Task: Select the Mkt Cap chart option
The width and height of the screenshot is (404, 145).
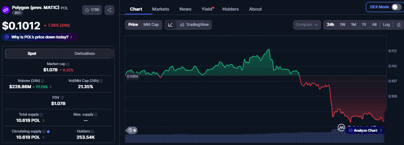Action: tap(151, 25)
